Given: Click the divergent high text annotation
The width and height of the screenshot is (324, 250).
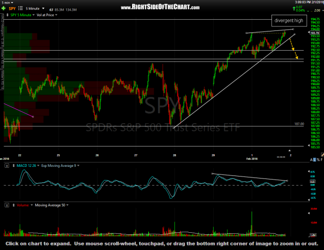Looking at the screenshot, I should 289,21.
